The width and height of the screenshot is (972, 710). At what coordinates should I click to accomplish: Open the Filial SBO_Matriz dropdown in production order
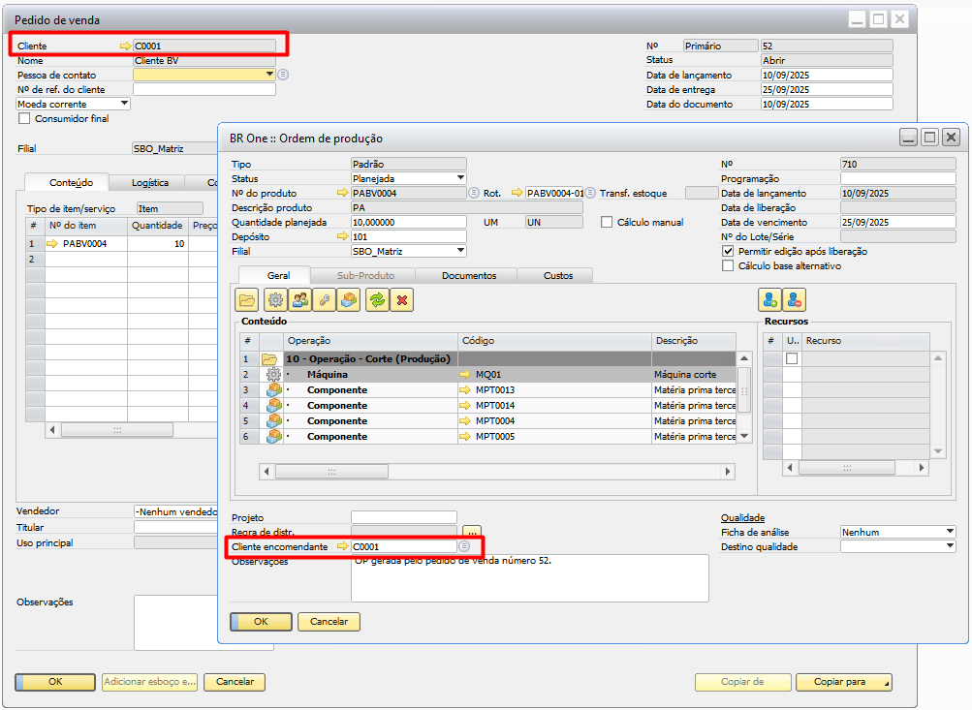(460, 251)
